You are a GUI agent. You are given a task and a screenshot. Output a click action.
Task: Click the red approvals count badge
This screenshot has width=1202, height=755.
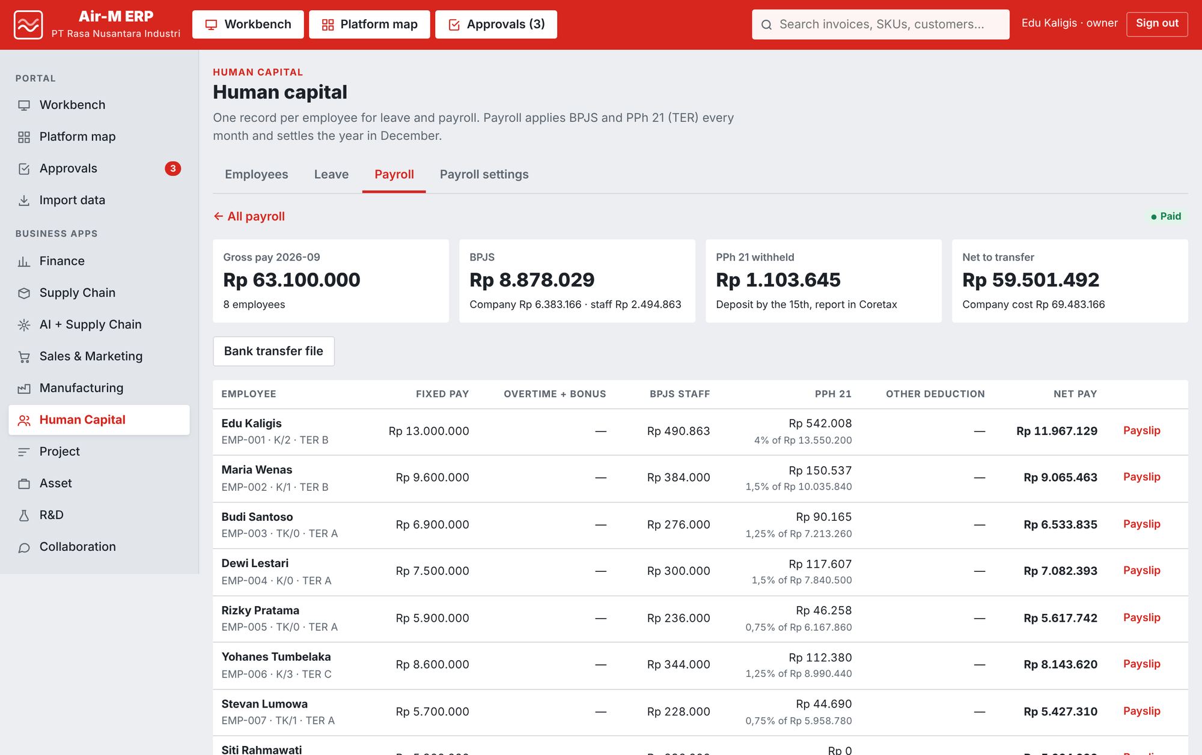point(173,169)
